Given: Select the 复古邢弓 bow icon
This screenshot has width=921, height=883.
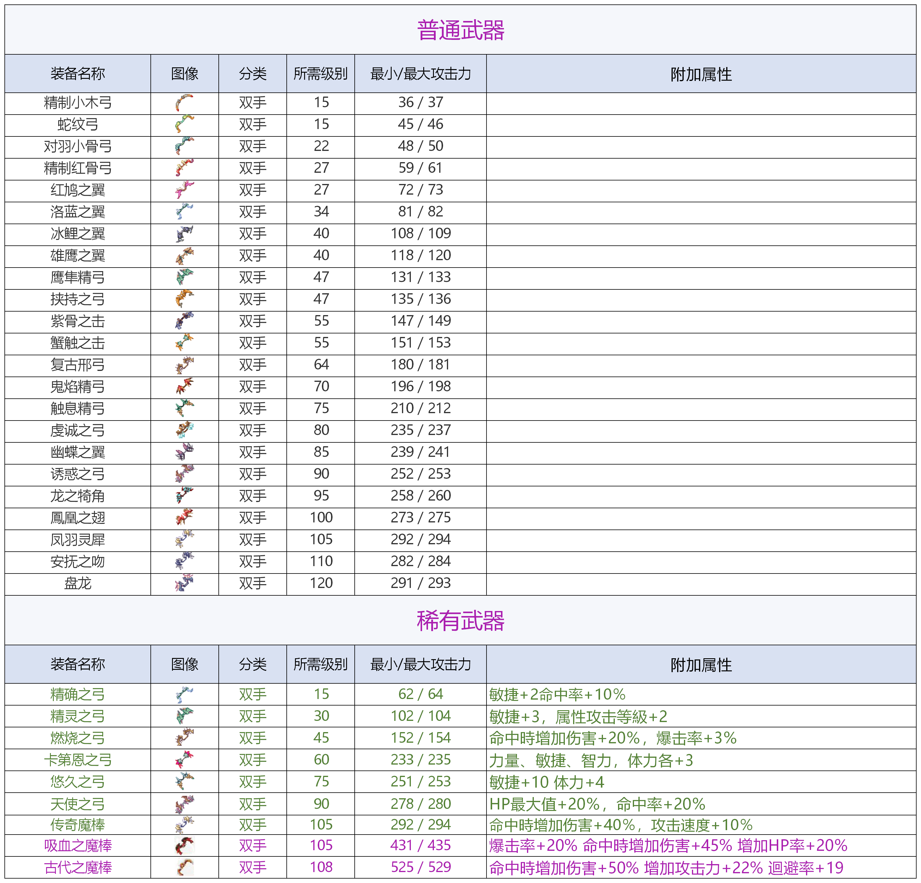Looking at the screenshot, I should click(184, 365).
